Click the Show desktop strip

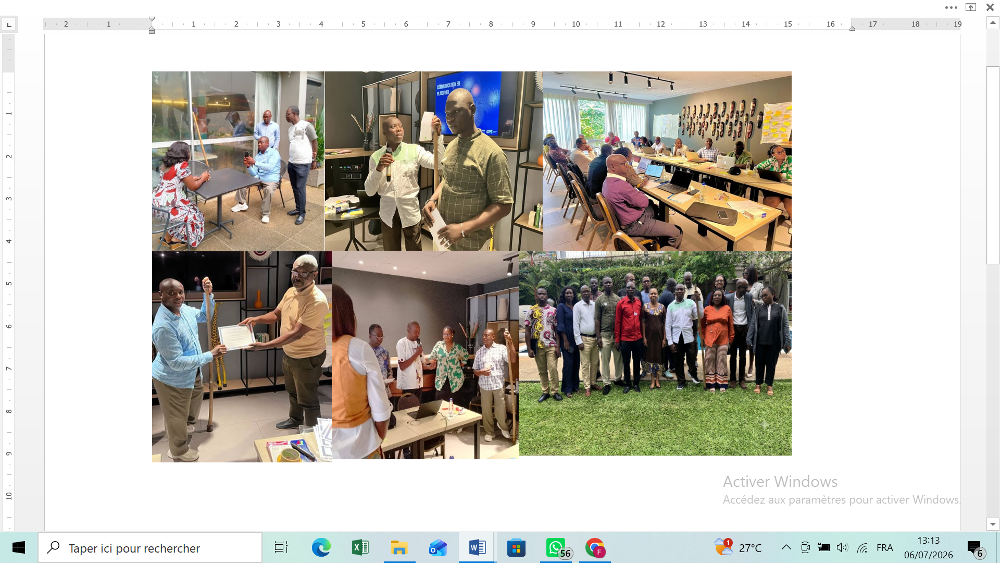click(998, 548)
